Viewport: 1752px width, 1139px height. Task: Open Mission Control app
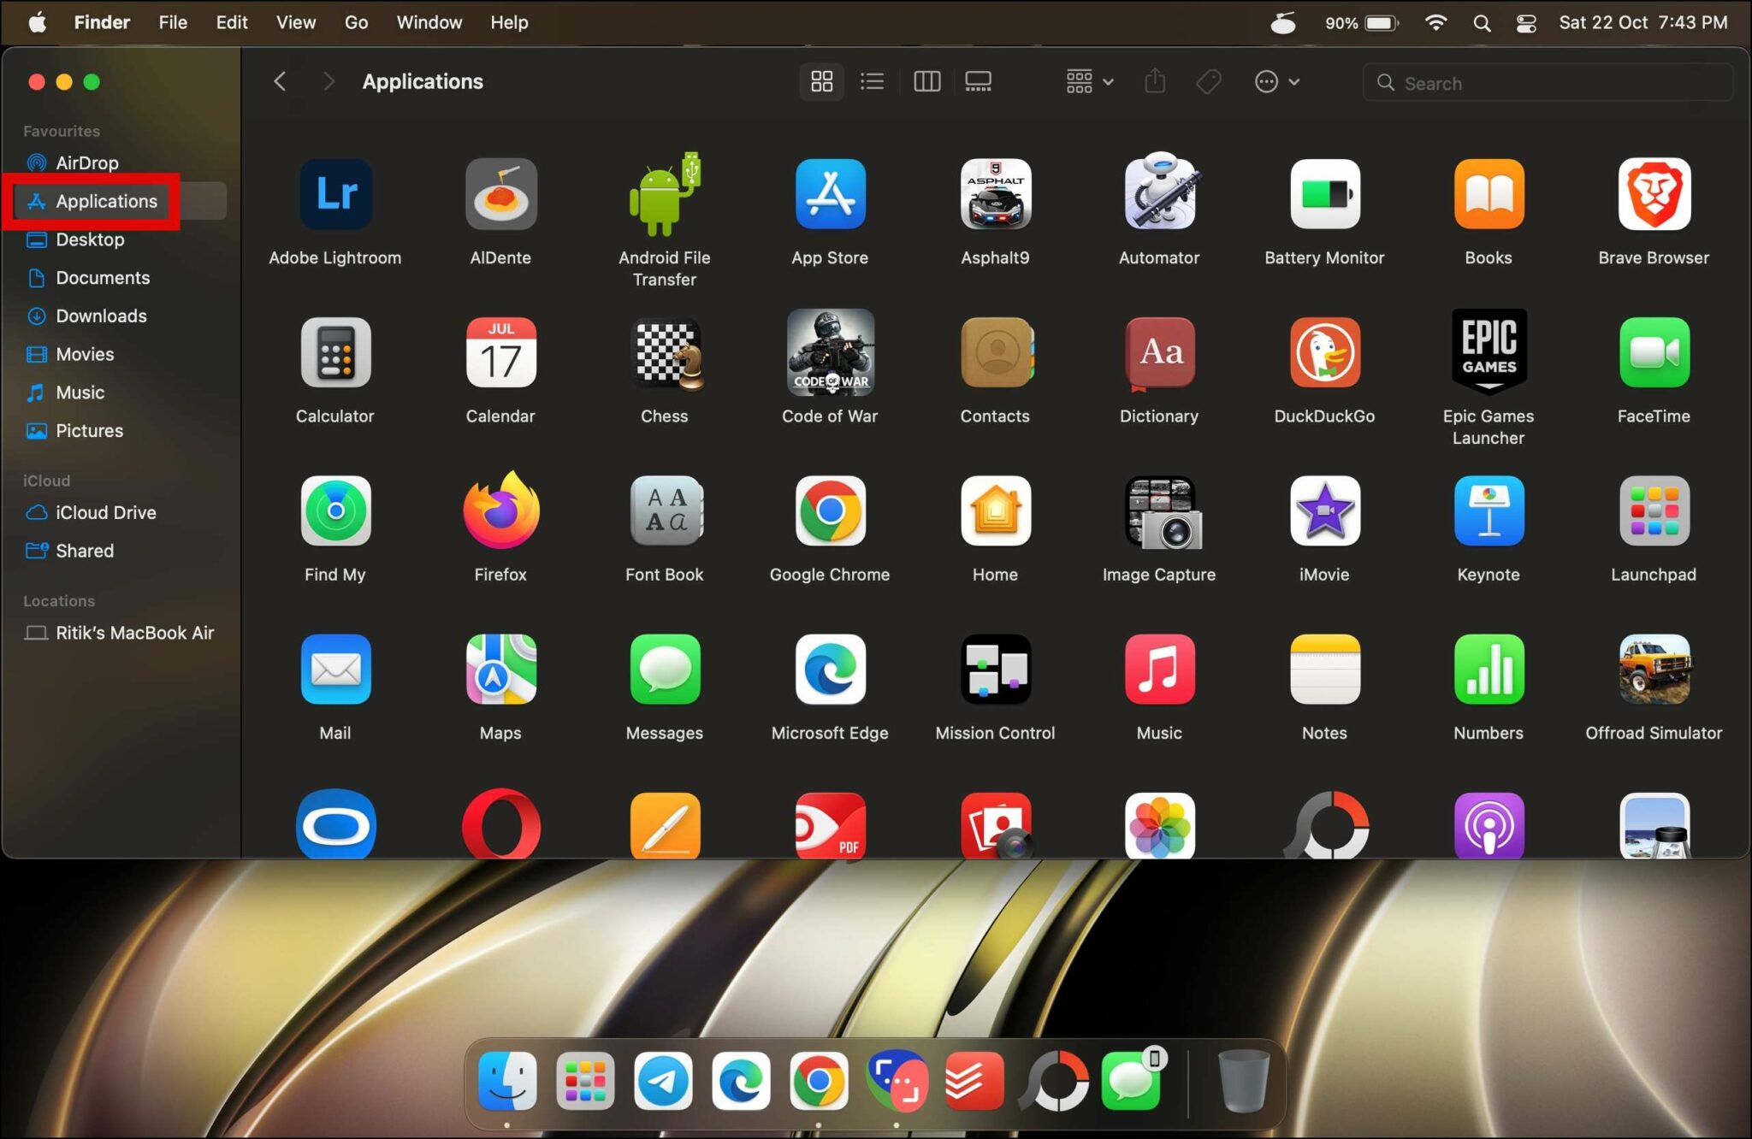tap(993, 670)
